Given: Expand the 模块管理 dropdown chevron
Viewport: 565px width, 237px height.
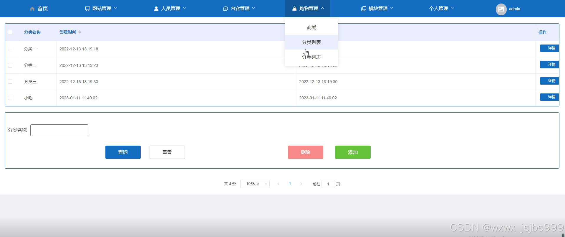Looking at the screenshot, I should (392, 8).
